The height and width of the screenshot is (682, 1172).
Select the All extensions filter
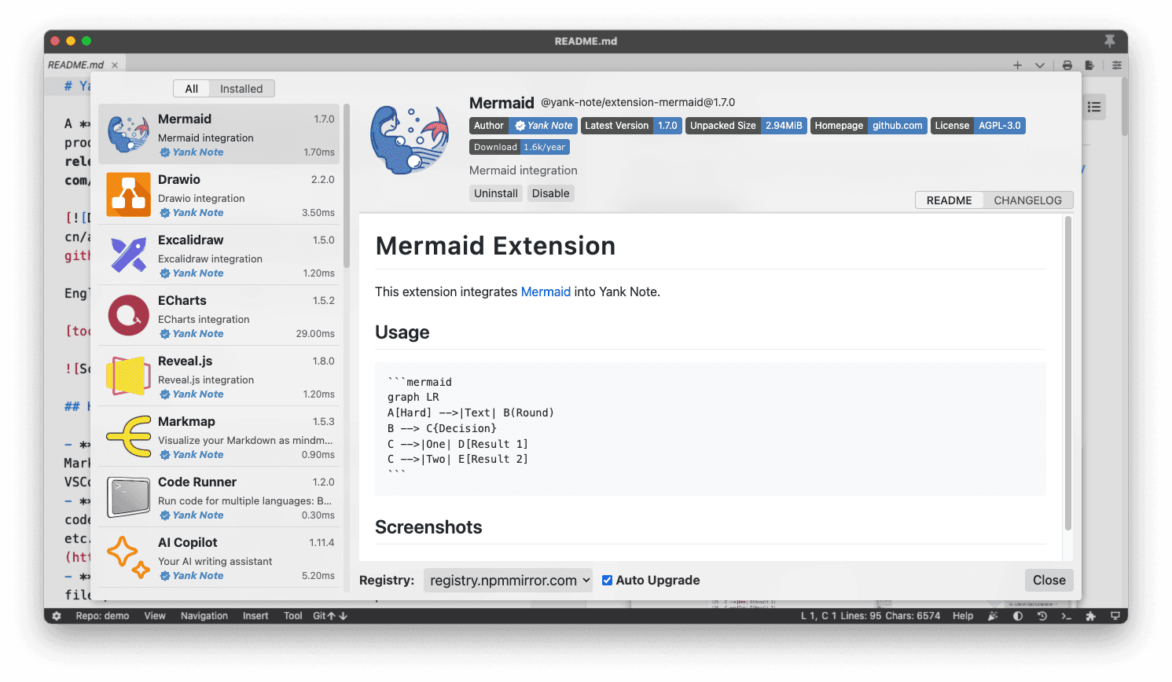pos(191,89)
